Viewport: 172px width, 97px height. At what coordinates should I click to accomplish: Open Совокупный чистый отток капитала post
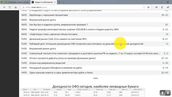point(95,53)
